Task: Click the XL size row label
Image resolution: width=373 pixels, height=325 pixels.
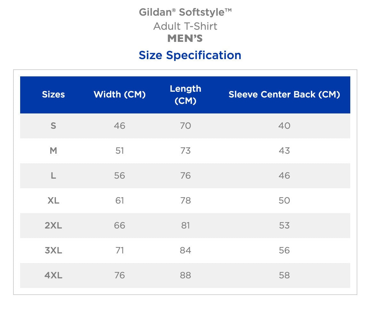Action: tap(53, 201)
